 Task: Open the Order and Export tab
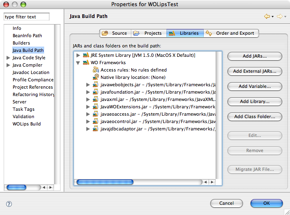pos(231,33)
